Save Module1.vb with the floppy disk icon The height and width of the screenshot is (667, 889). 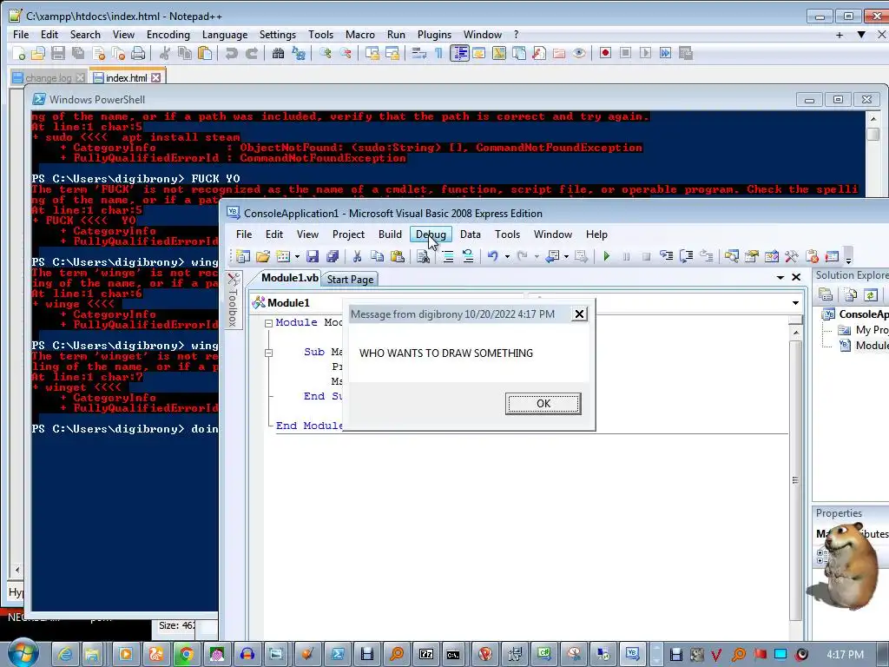313,256
